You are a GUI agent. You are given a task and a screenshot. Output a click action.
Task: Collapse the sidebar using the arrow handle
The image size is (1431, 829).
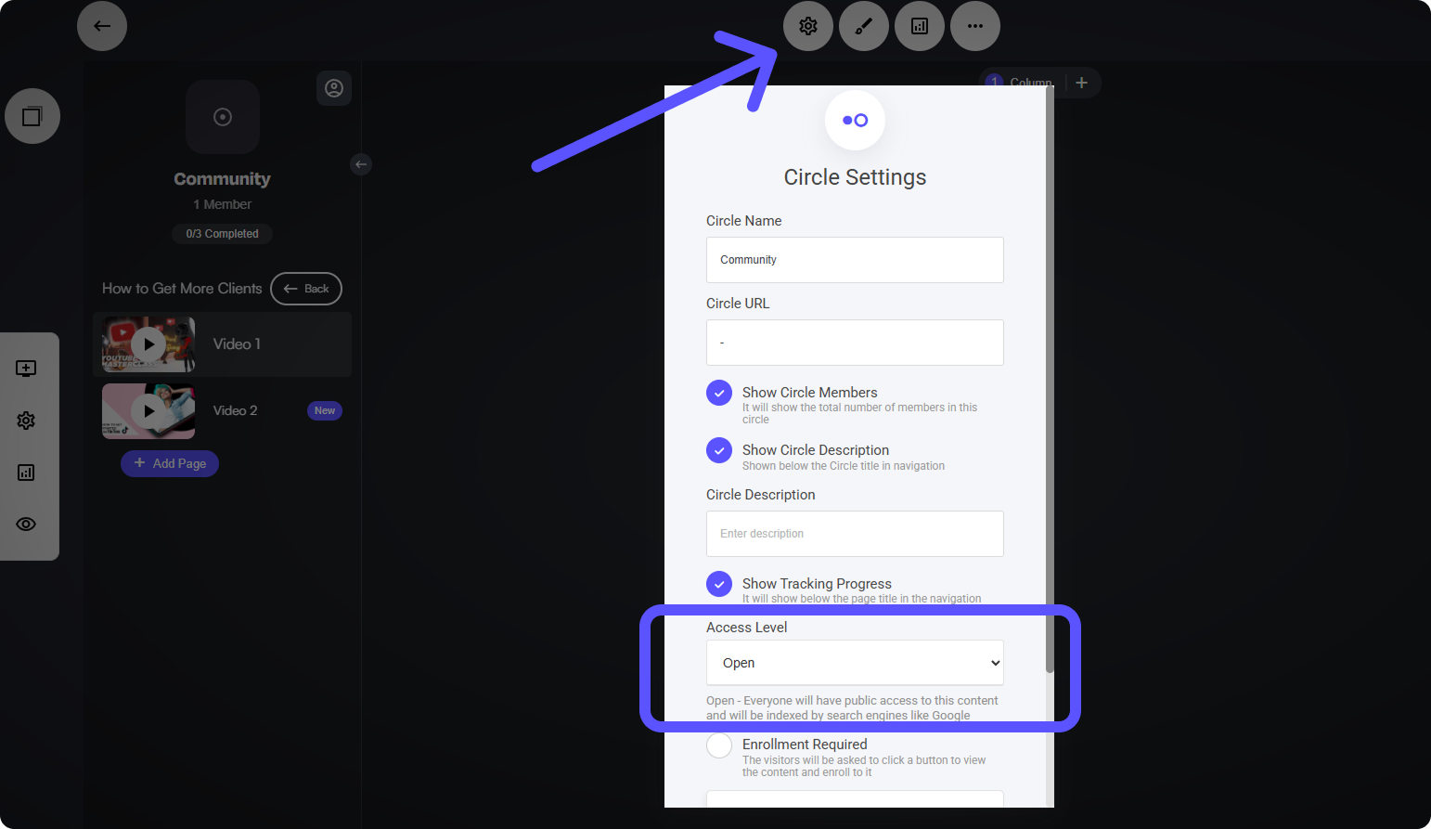361,164
